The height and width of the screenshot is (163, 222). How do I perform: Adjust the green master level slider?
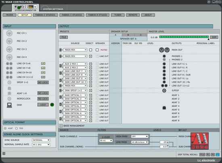[184, 37]
